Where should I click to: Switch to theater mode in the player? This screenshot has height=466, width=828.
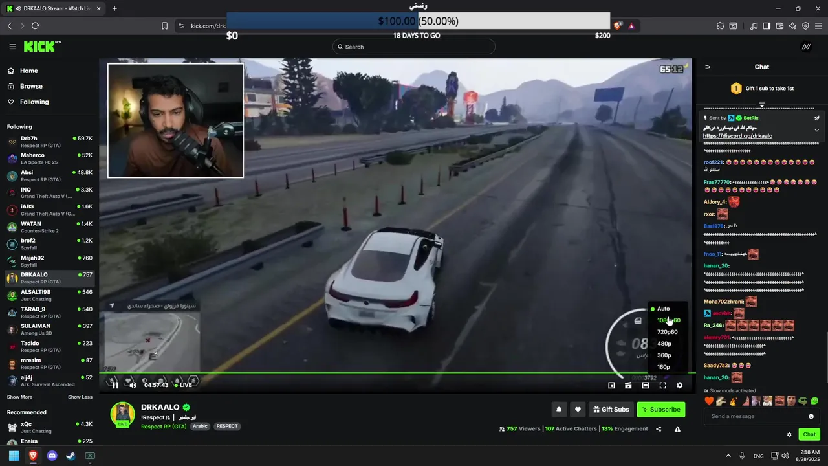click(x=646, y=386)
